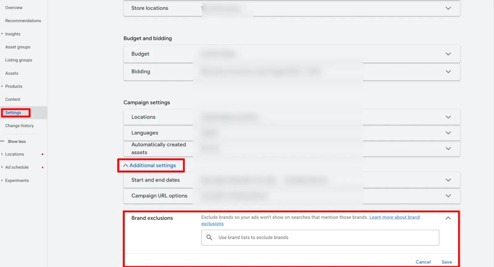This screenshot has width=494, height=267.
Task: Open the Overview page in sidebar
Action: [x=14, y=8]
